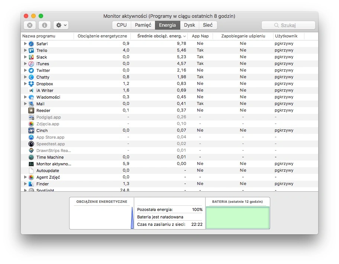Open process info with the i button

click(45, 25)
